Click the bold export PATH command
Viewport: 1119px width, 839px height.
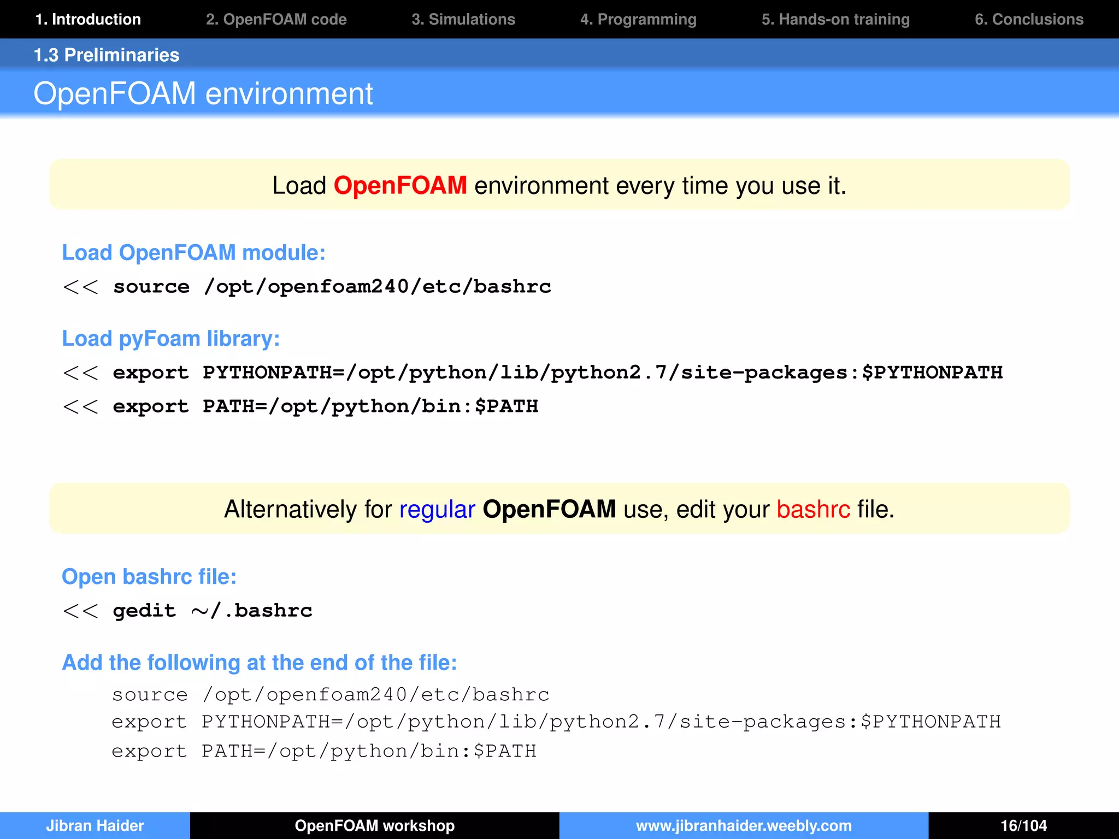click(x=325, y=406)
